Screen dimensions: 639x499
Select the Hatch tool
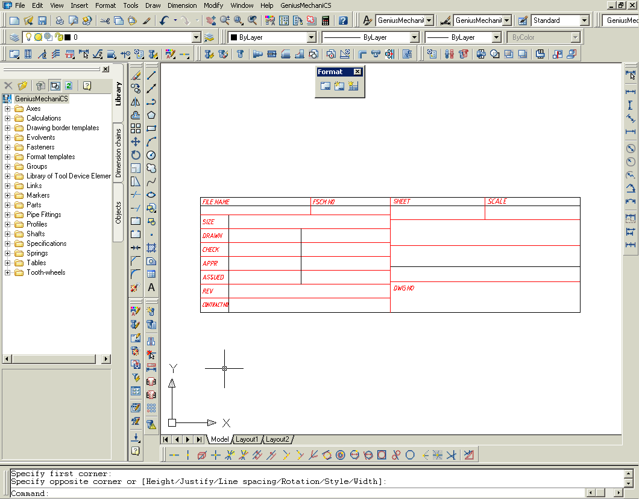coord(151,248)
